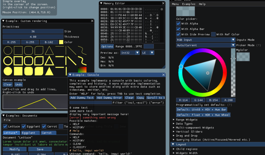265x155 pixels.
Task: Click the Save document button
Action: click(x=40, y=149)
